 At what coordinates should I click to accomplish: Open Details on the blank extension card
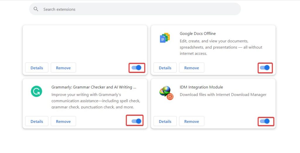tap(37, 68)
